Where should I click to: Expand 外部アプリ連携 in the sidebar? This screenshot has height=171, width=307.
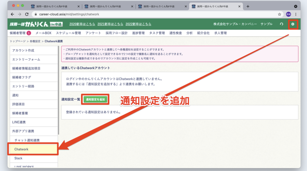(23, 131)
